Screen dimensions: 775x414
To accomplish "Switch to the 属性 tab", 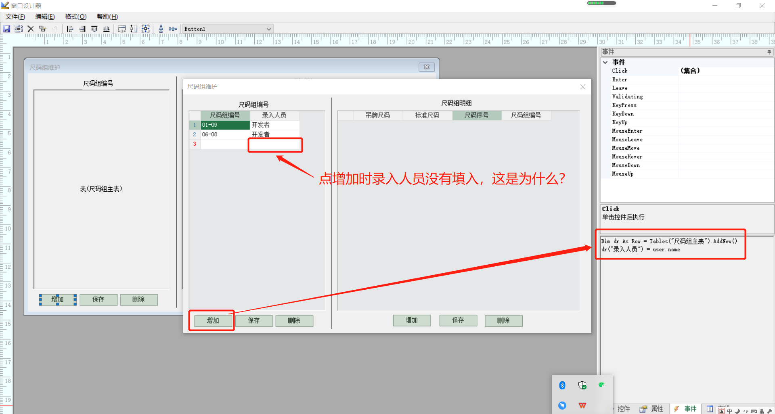I will click(x=652, y=409).
